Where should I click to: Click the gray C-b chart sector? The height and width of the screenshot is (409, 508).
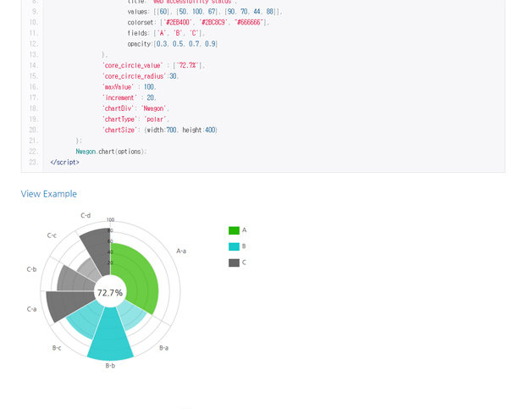[75, 280]
